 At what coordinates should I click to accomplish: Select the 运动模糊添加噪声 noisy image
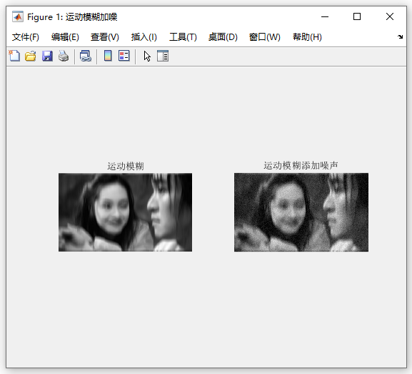[x=301, y=212]
